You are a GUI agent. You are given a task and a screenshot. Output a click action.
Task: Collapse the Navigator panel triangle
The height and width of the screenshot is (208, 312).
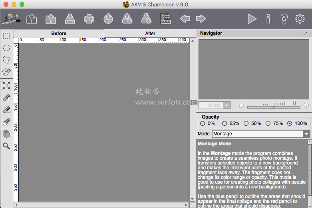(x=305, y=33)
